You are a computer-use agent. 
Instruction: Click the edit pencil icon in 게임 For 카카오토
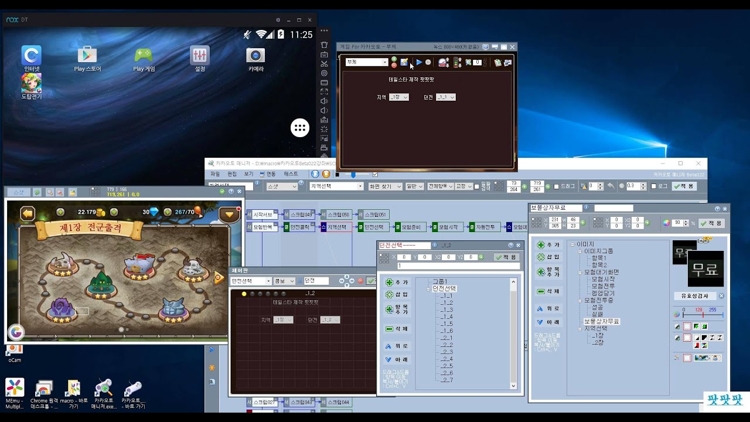(404, 62)
